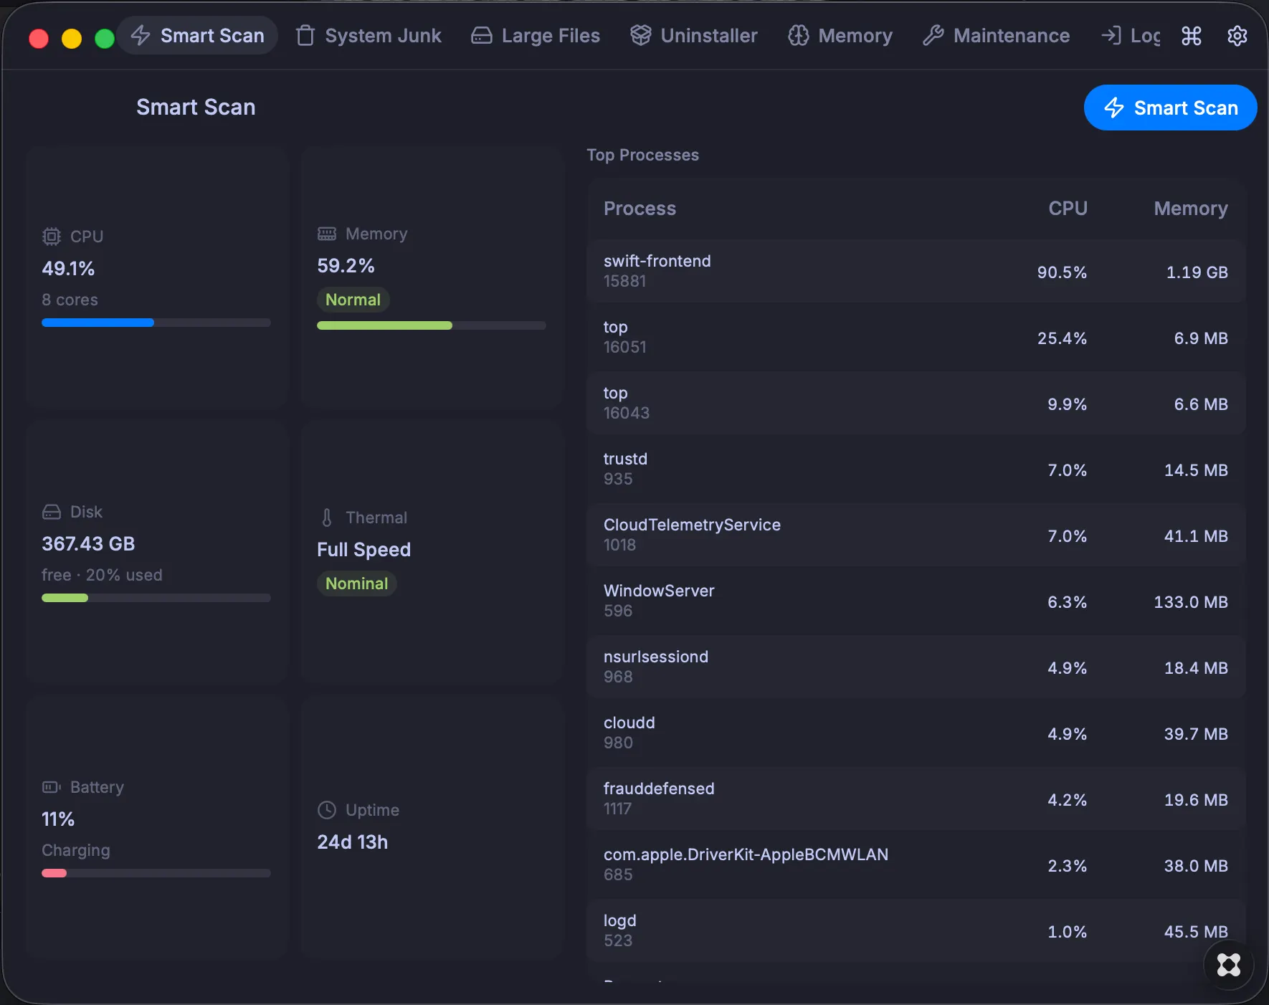Select the Smart Scan tab
Viewport: 1269px width, 1005px height.
(198, 35)
